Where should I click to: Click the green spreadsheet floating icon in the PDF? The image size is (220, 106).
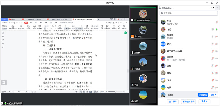(x=125, y=33)
